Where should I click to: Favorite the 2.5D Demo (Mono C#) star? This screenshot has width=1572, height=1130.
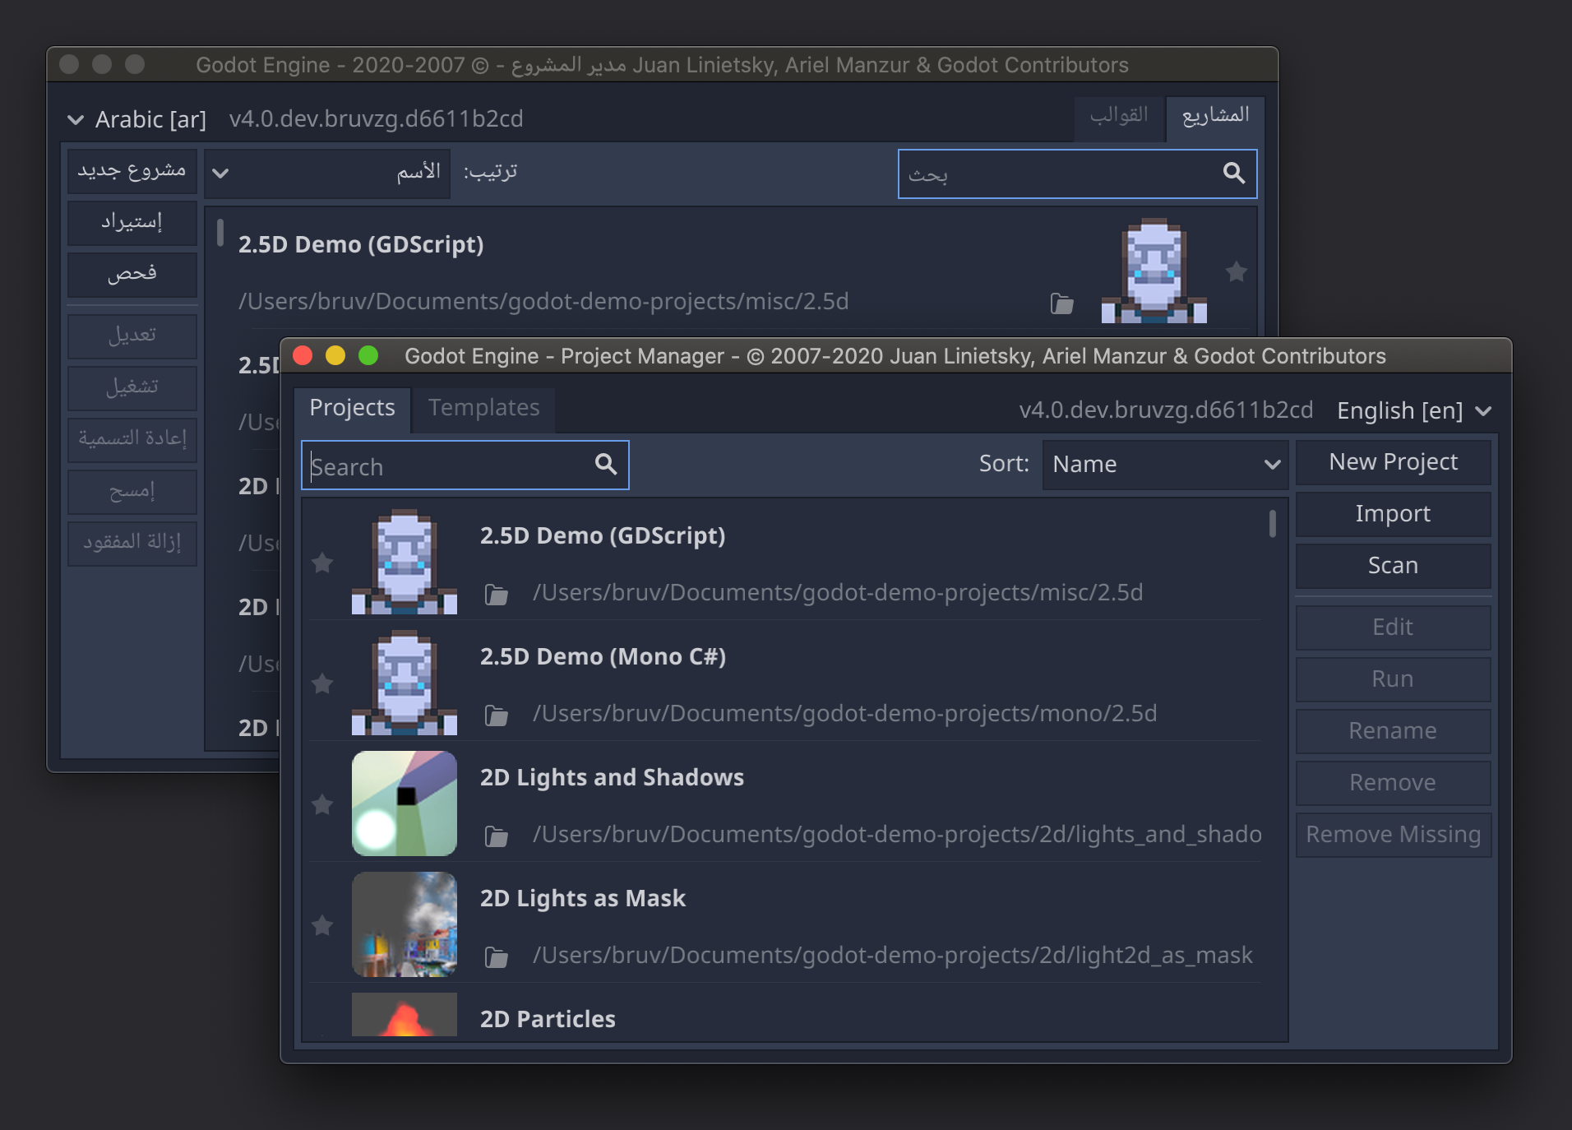pyautogui.click(x=322, y=683)
